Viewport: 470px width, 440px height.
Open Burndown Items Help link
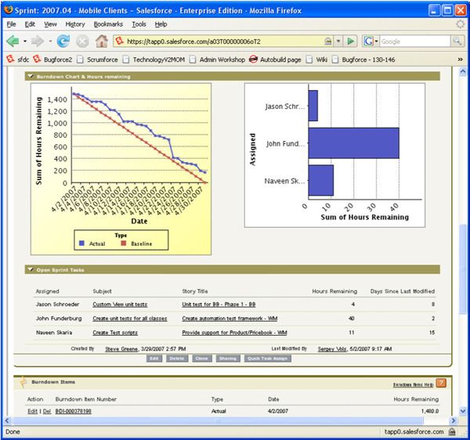[x=413, y=384]
